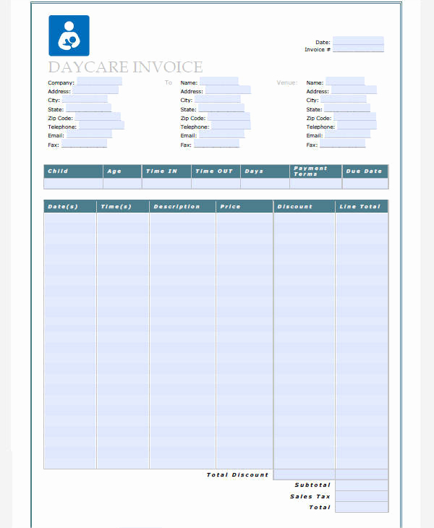Click the cell under Child header
The width and height of the screenshot is (434, 528).
point(73,183)
